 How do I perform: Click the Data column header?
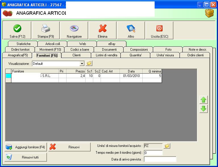131,71
